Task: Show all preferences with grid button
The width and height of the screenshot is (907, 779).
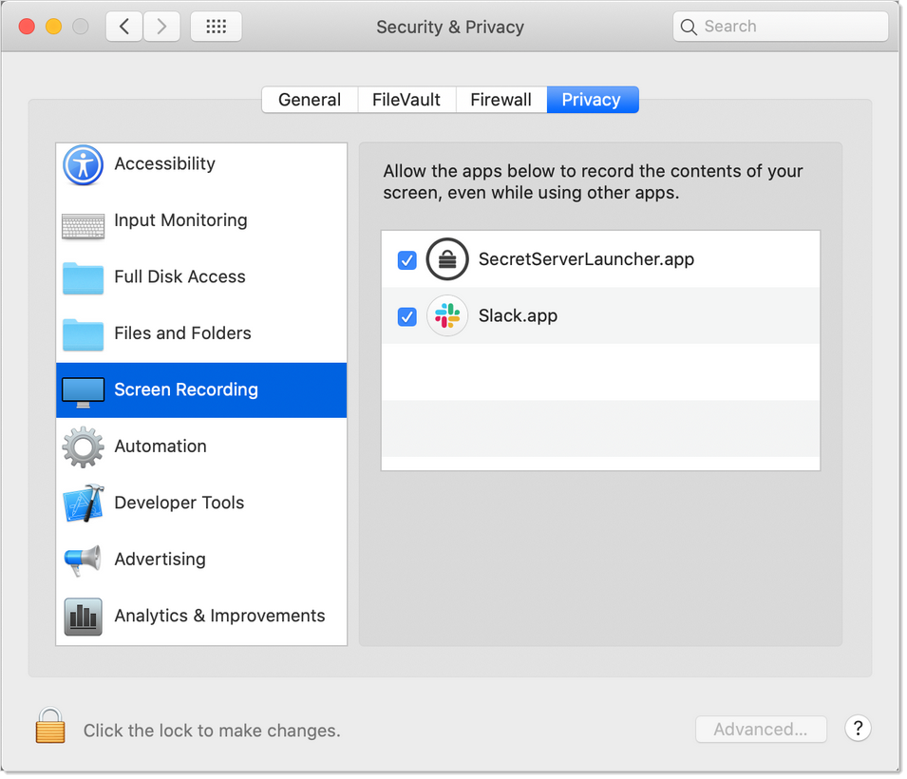Action: click(x=216, y=27)
